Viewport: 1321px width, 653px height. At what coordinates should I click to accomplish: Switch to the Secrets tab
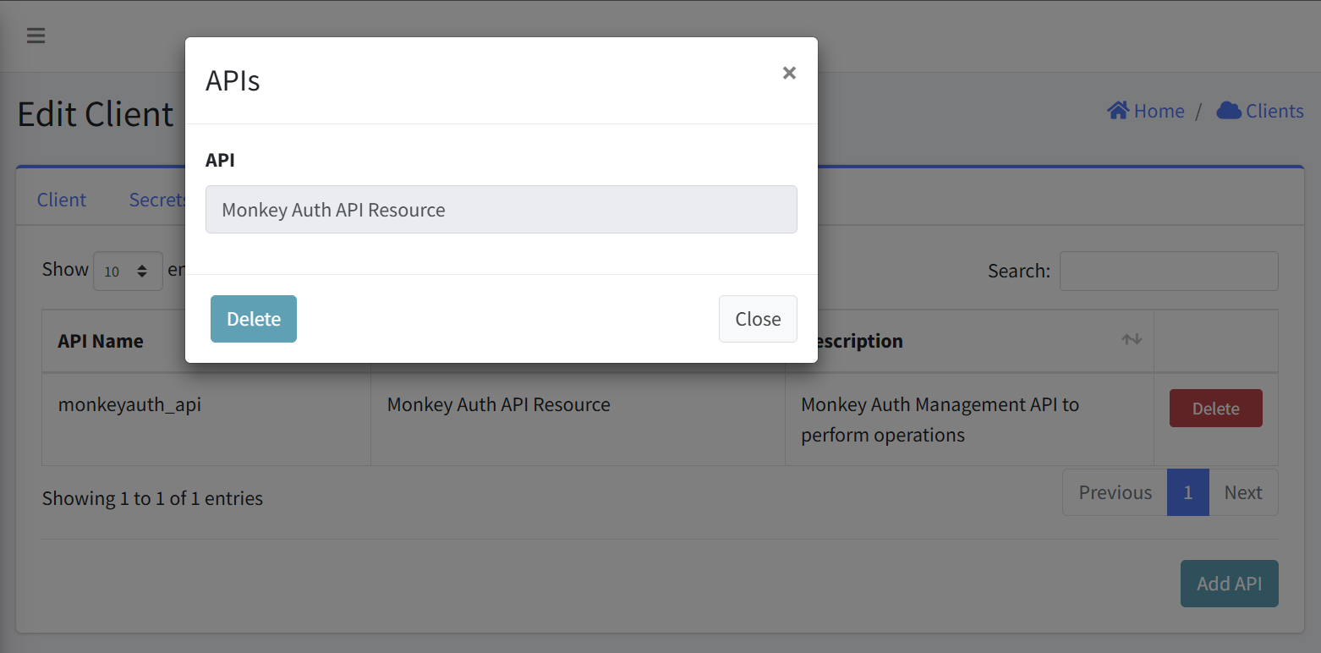coord(157,200)
